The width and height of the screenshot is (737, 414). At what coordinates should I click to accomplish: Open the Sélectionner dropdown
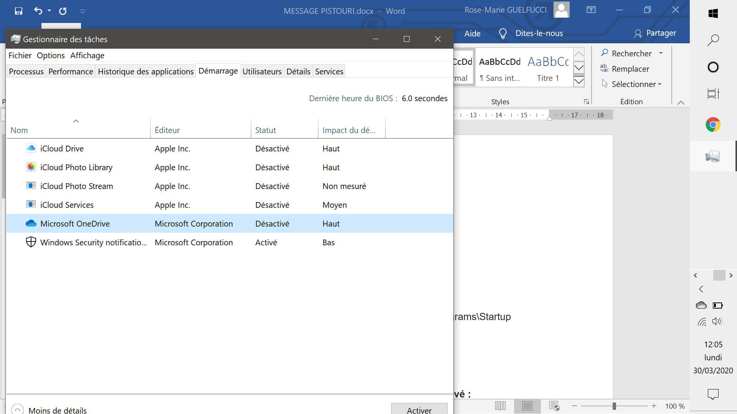tap(631, 84)
